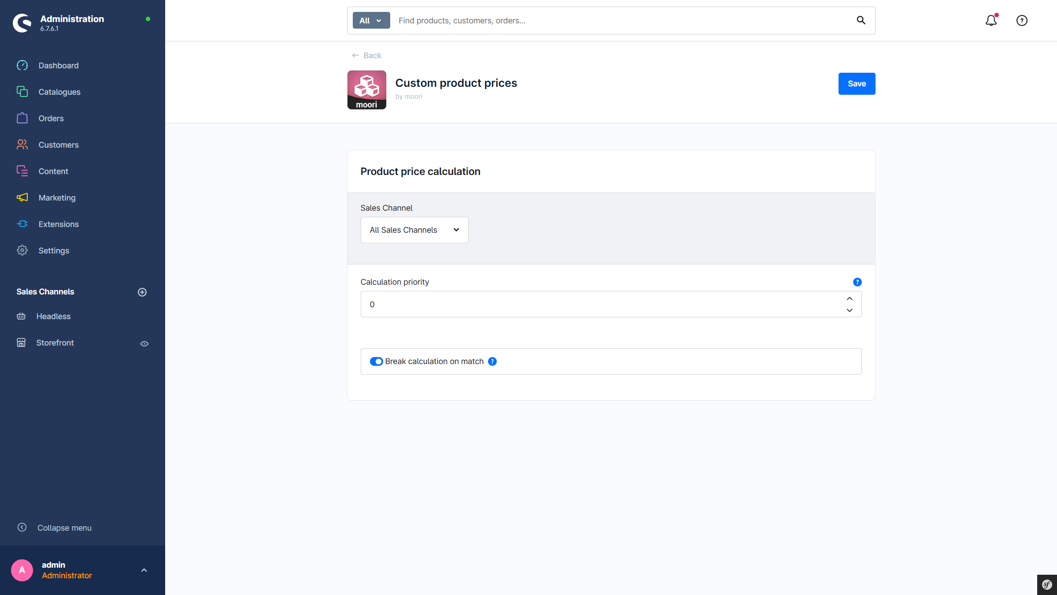Open the All Sales Channels dropdown
1057x595 pixels.
click(x=414, y=230)
